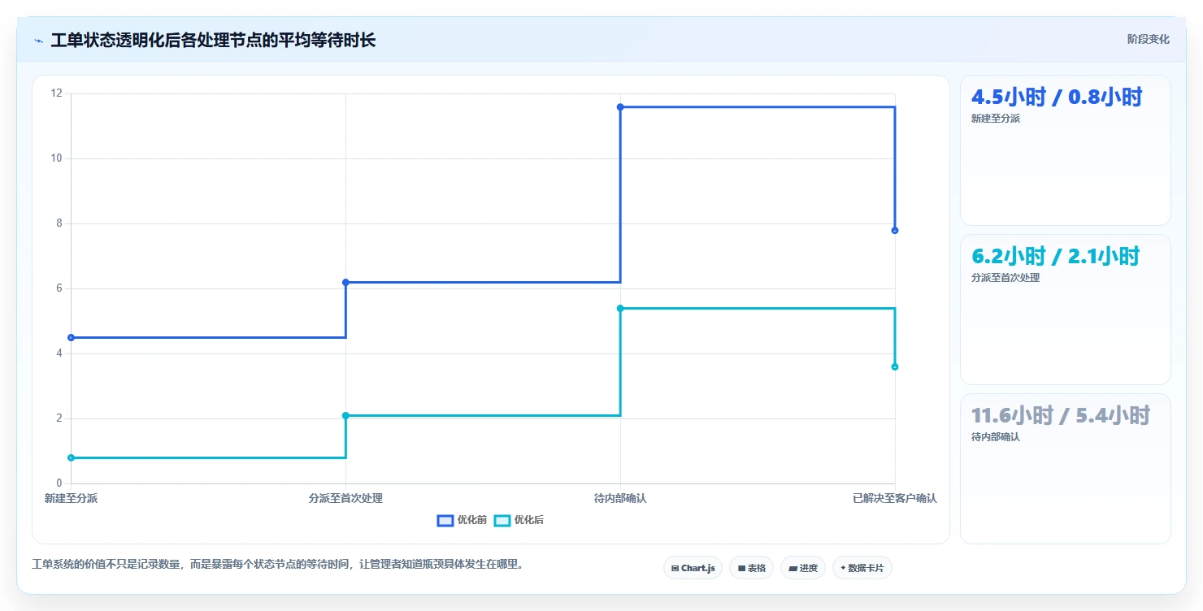The height and width of the screenshot is (611, 1203).
Task: Select the 表格 tag button
Action: pos(751,568)
